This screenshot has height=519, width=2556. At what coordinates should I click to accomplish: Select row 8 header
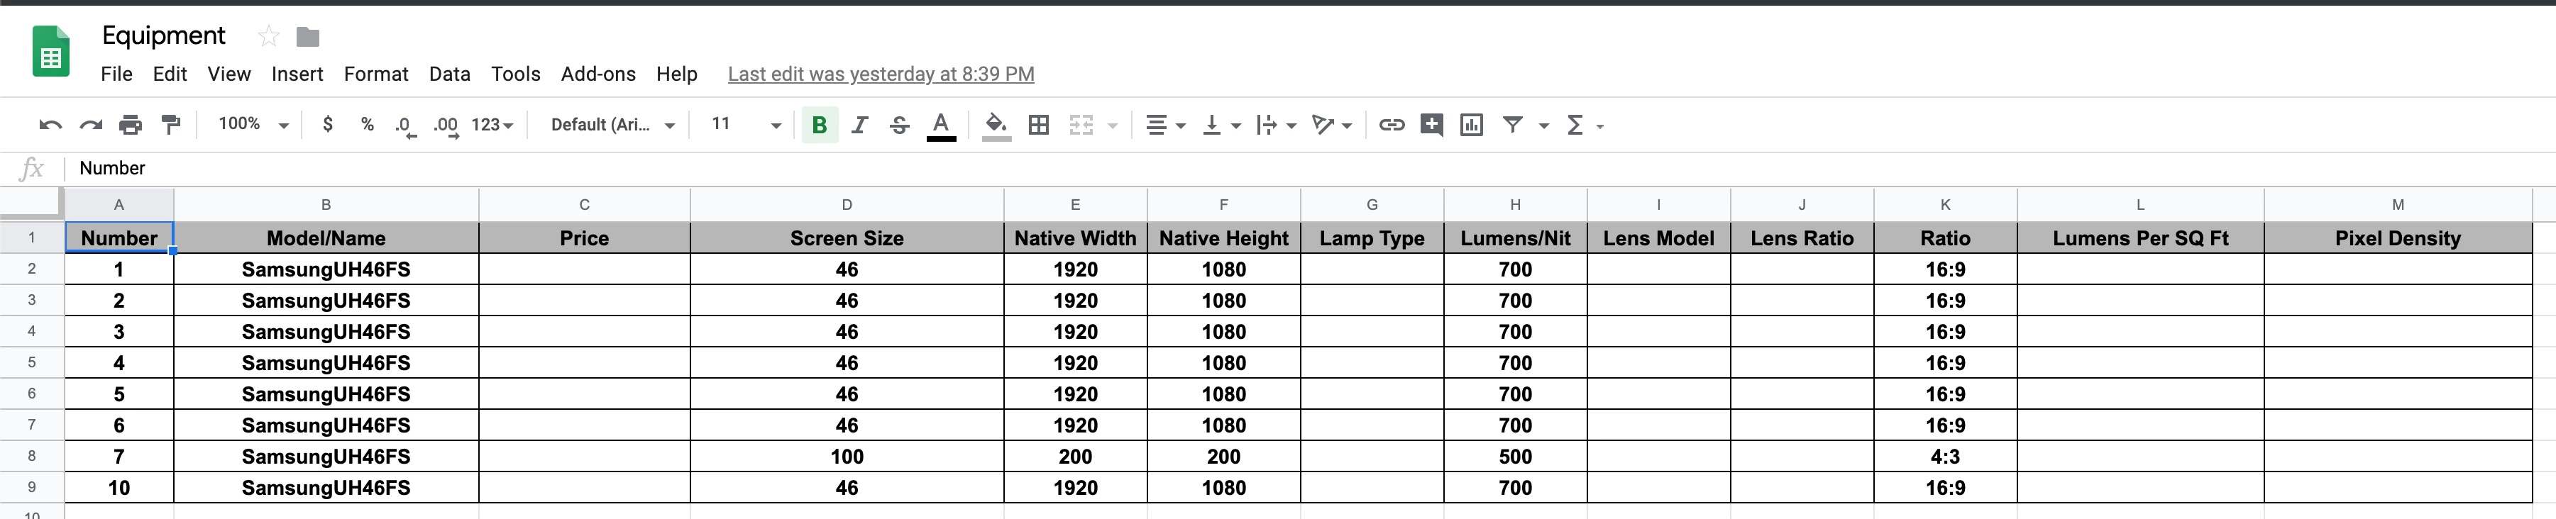click(x=32, y=457)
